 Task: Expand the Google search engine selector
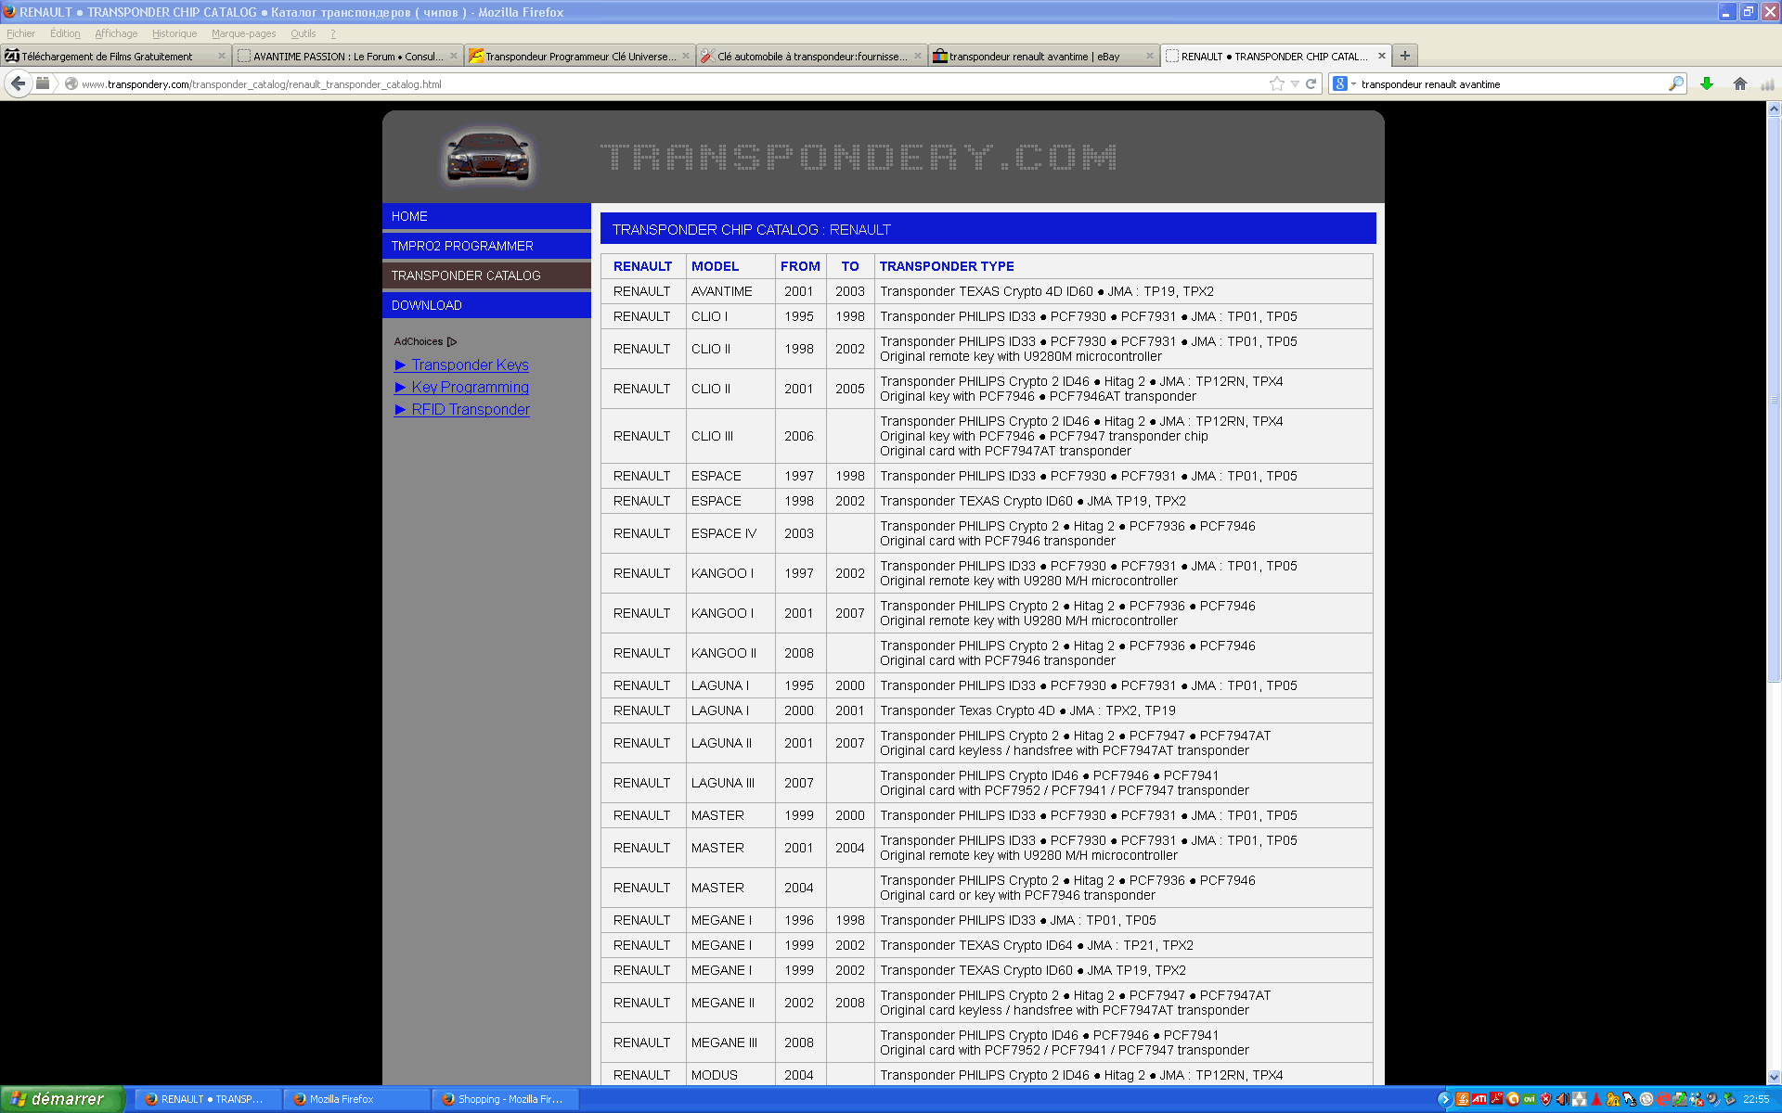point(1344,83)
